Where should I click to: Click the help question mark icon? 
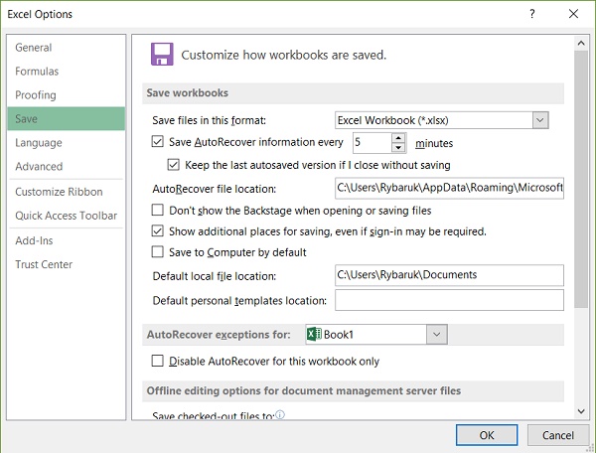pyautogui.click(x=532, y=14)
